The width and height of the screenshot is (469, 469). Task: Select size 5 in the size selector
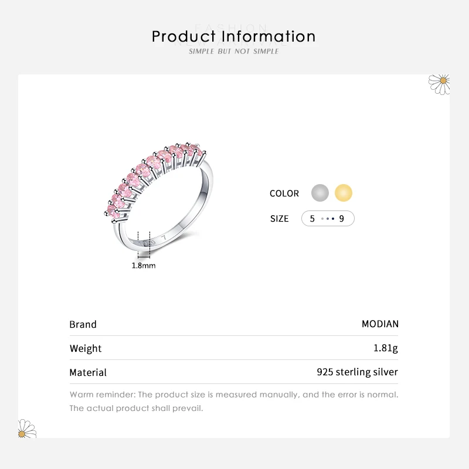pos(312,219)
